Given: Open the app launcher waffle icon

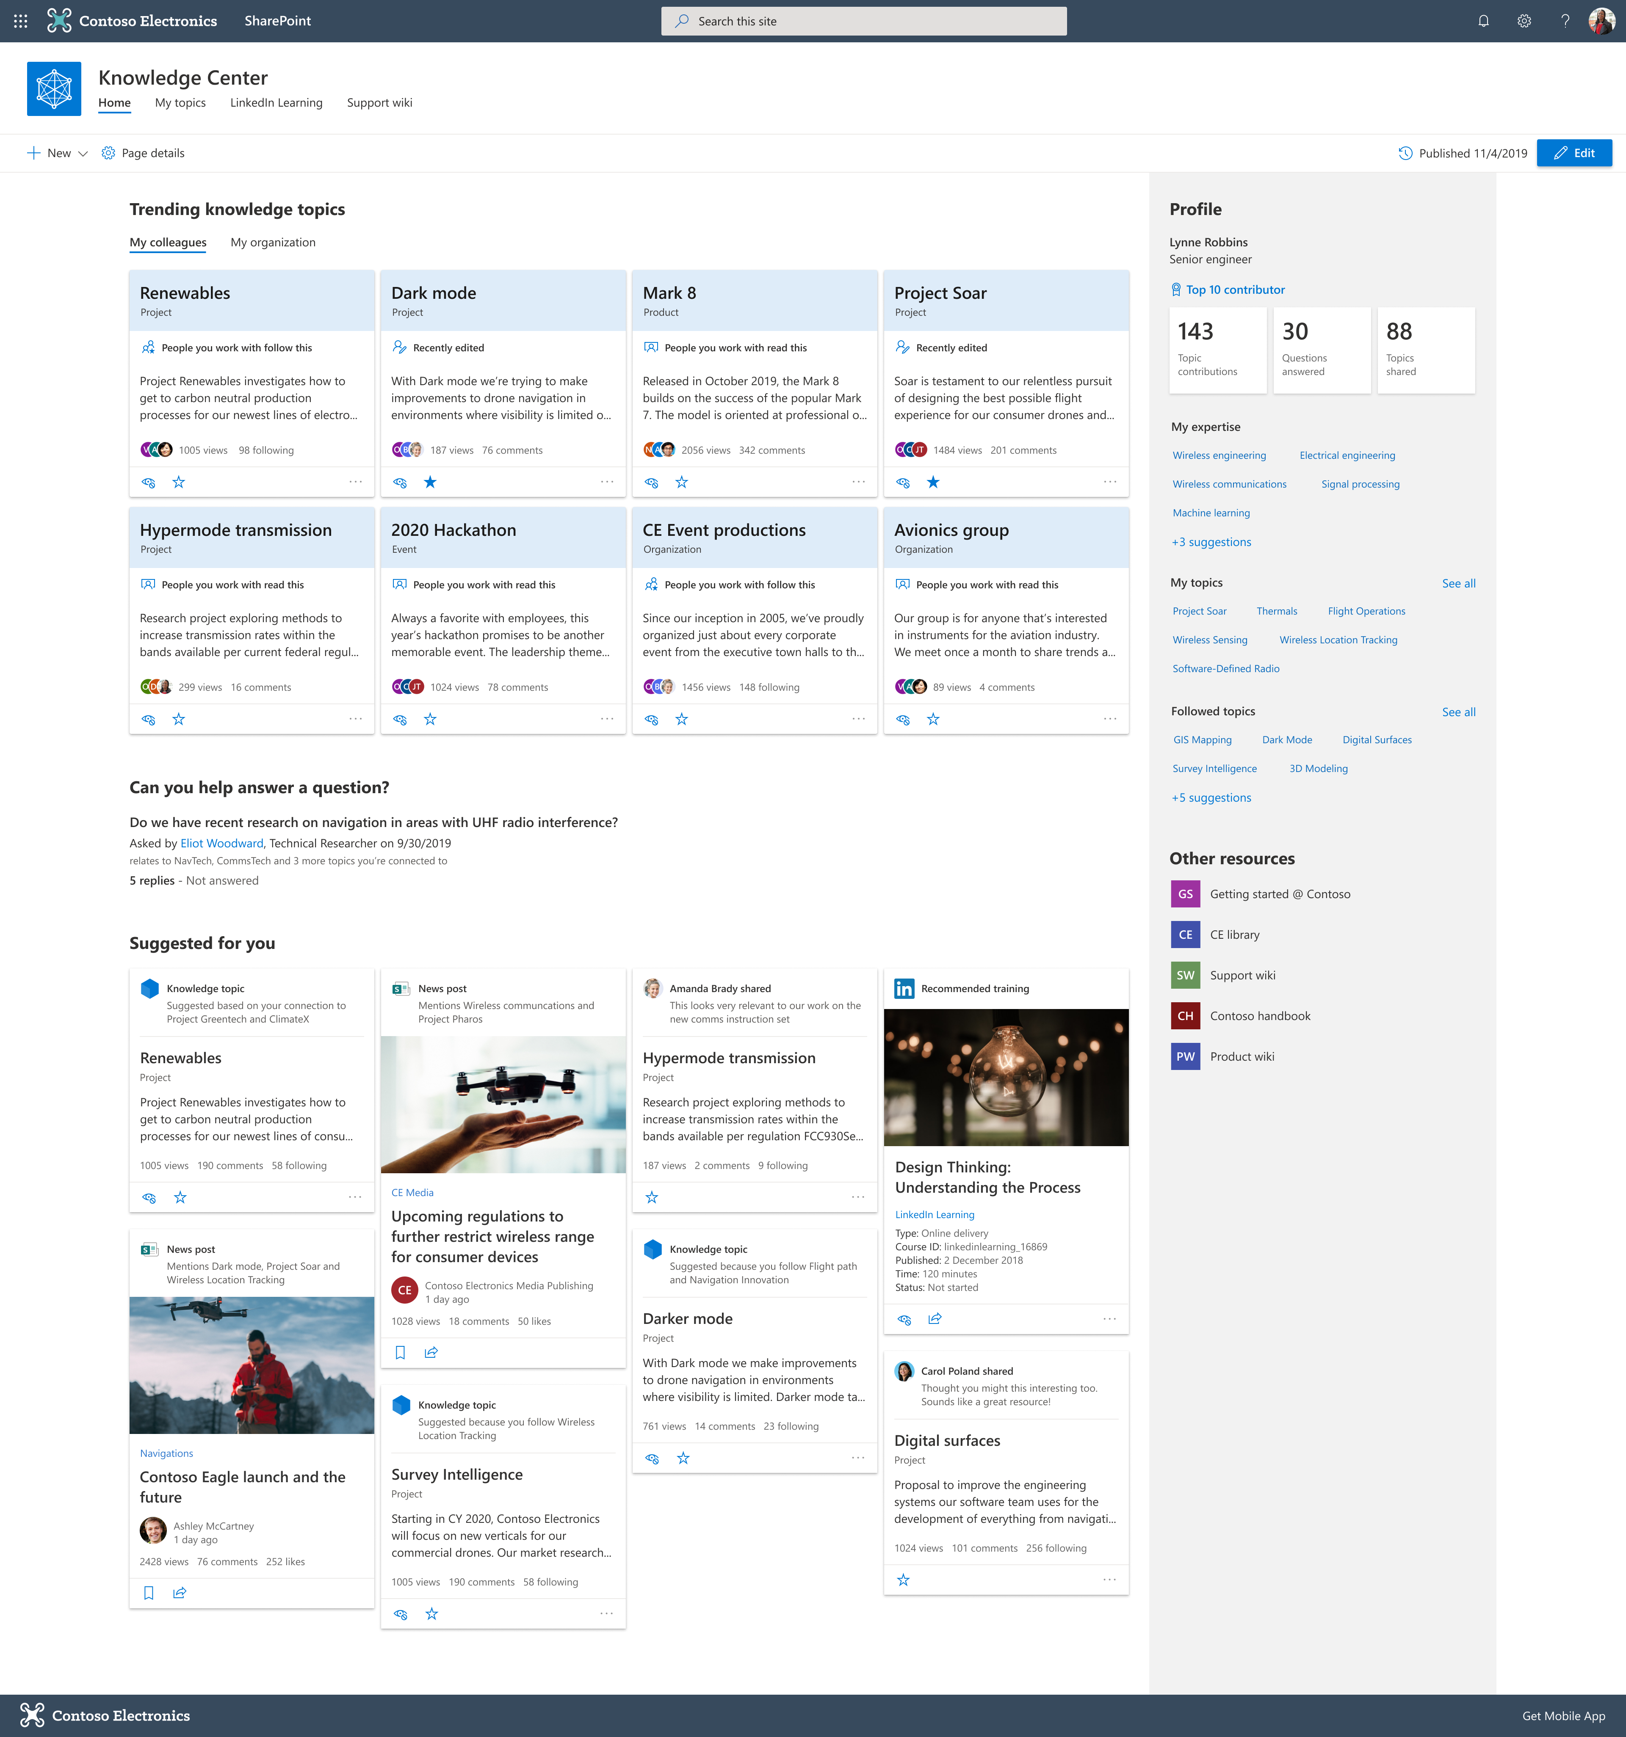Looking at the screenshot, I should (x=20, y=21).
